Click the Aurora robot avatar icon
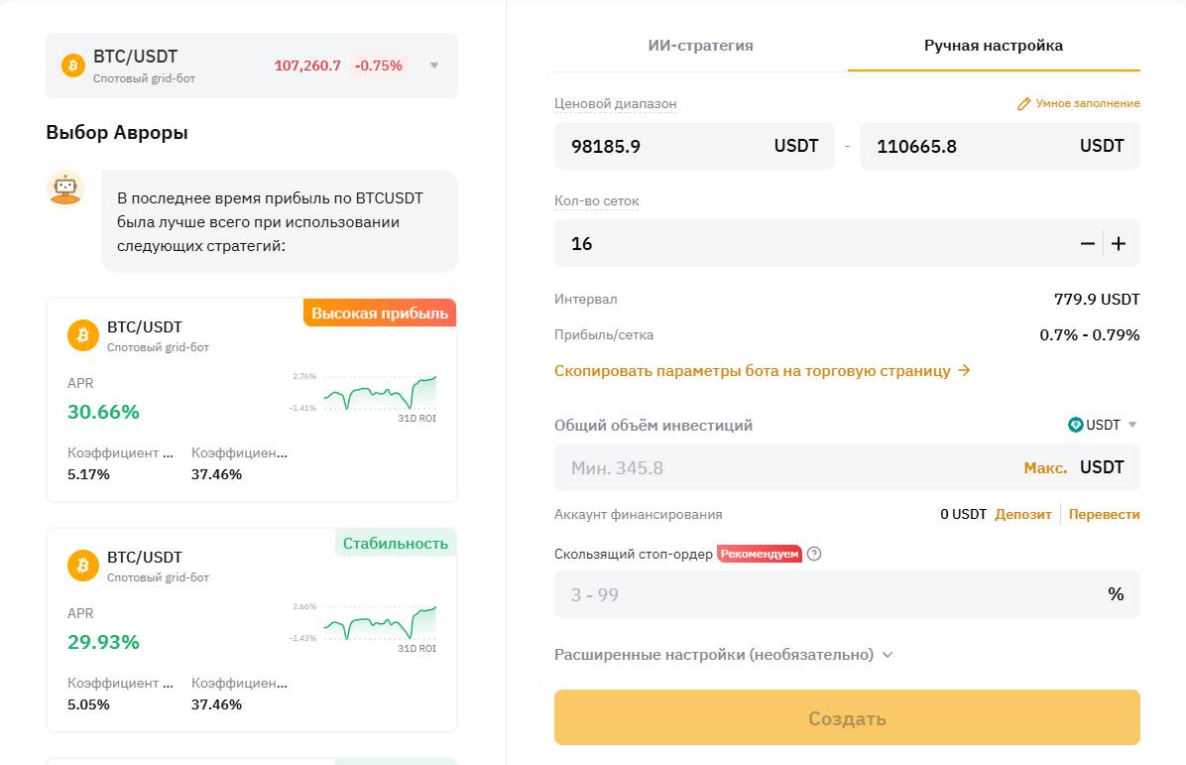 pos(65,189)
